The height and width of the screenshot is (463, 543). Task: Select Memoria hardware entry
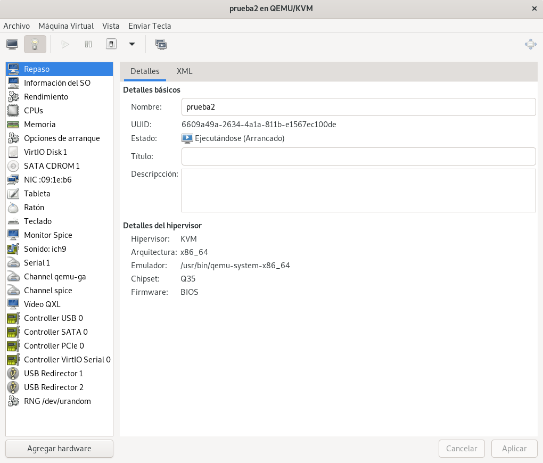pos(59,125)
